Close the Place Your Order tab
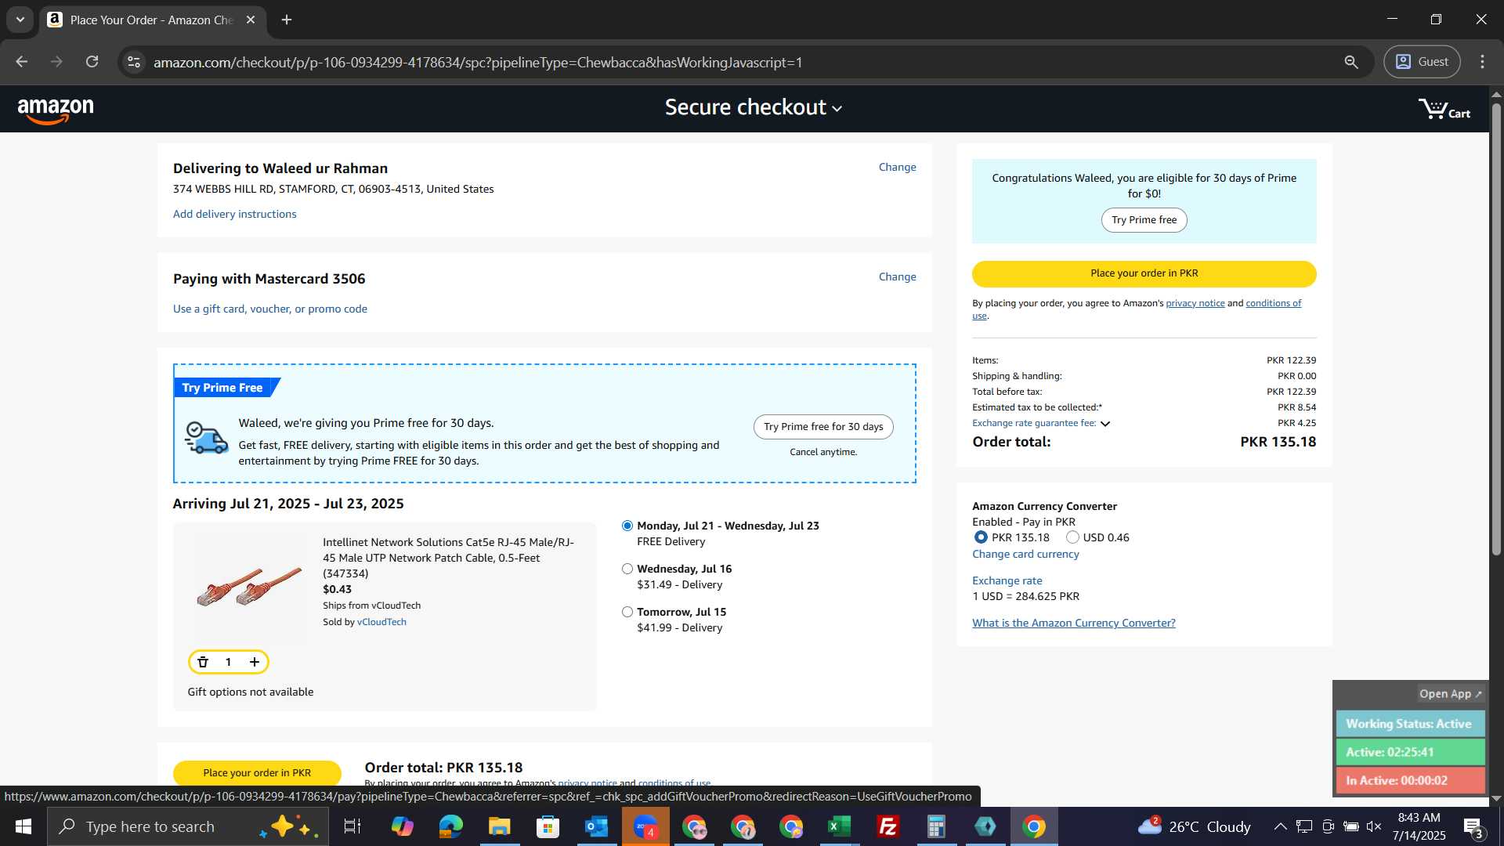This screenshot has width=1504, height=846. pyautogui.click(x=251, y=20)
